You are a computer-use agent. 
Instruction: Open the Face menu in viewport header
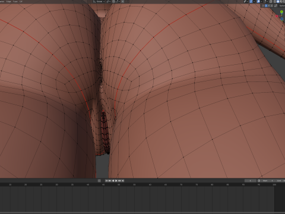(15, 1)
